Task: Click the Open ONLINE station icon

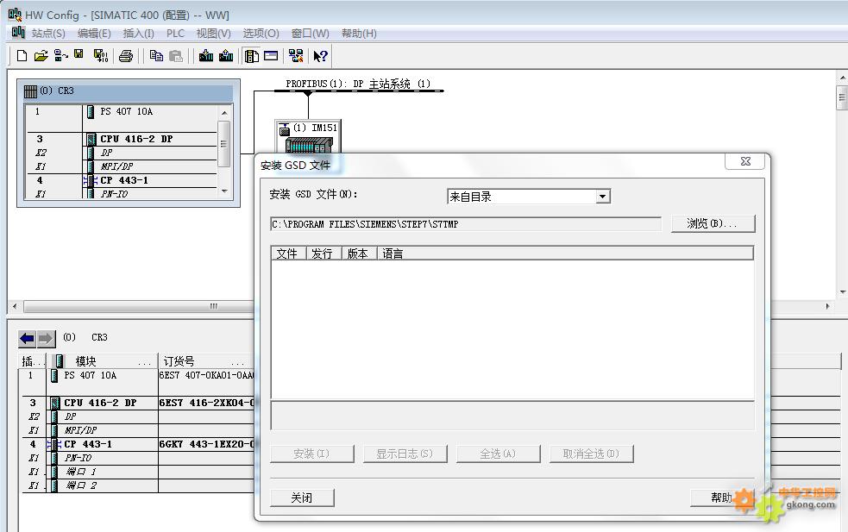Action: coord(60,56)
